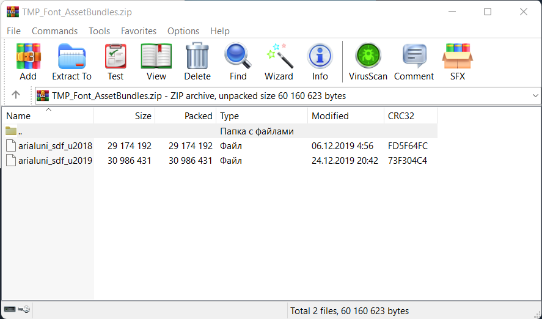Click the file icon of arialuni_sdf_u2019
542x319 pixels.
click(x=11, y=160)
